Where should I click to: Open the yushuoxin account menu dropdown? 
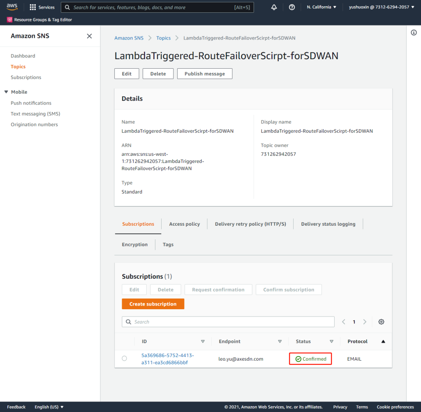(x=382, y=7)
